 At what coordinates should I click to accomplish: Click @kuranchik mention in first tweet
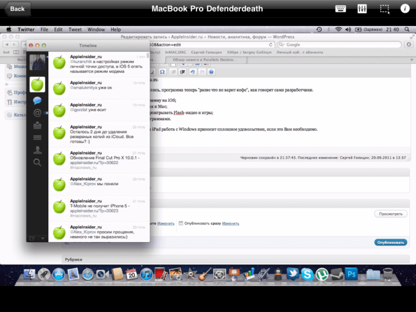pos(81,62)
